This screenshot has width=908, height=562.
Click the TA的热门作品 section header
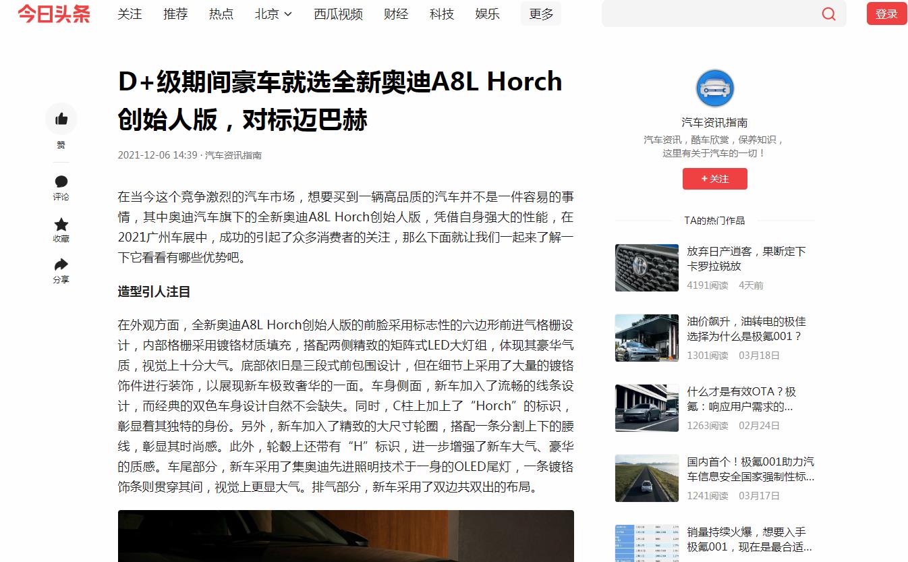714,221
